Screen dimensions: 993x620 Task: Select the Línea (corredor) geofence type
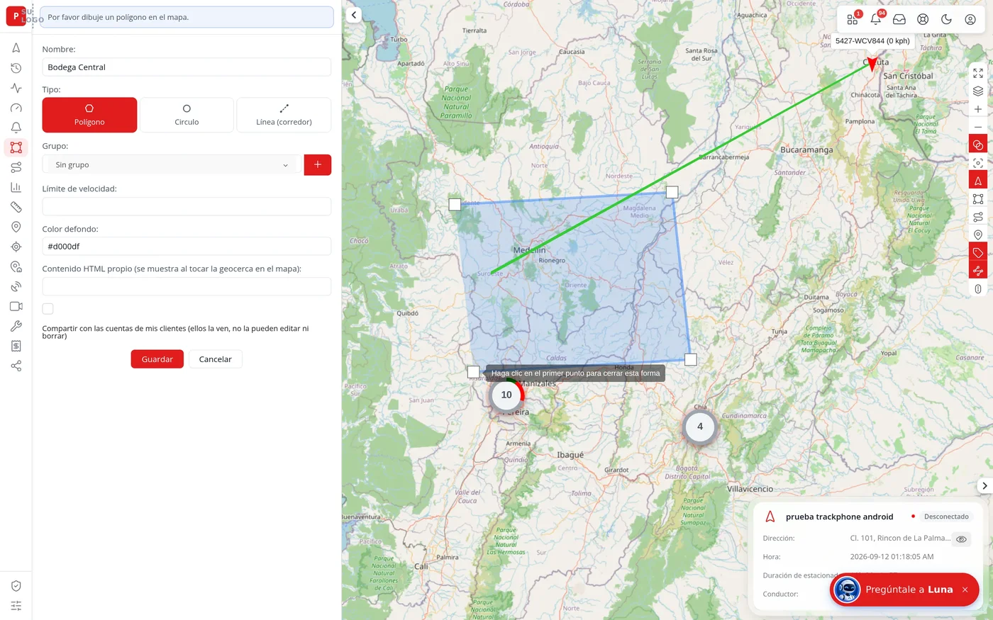[x=284, y=115]
